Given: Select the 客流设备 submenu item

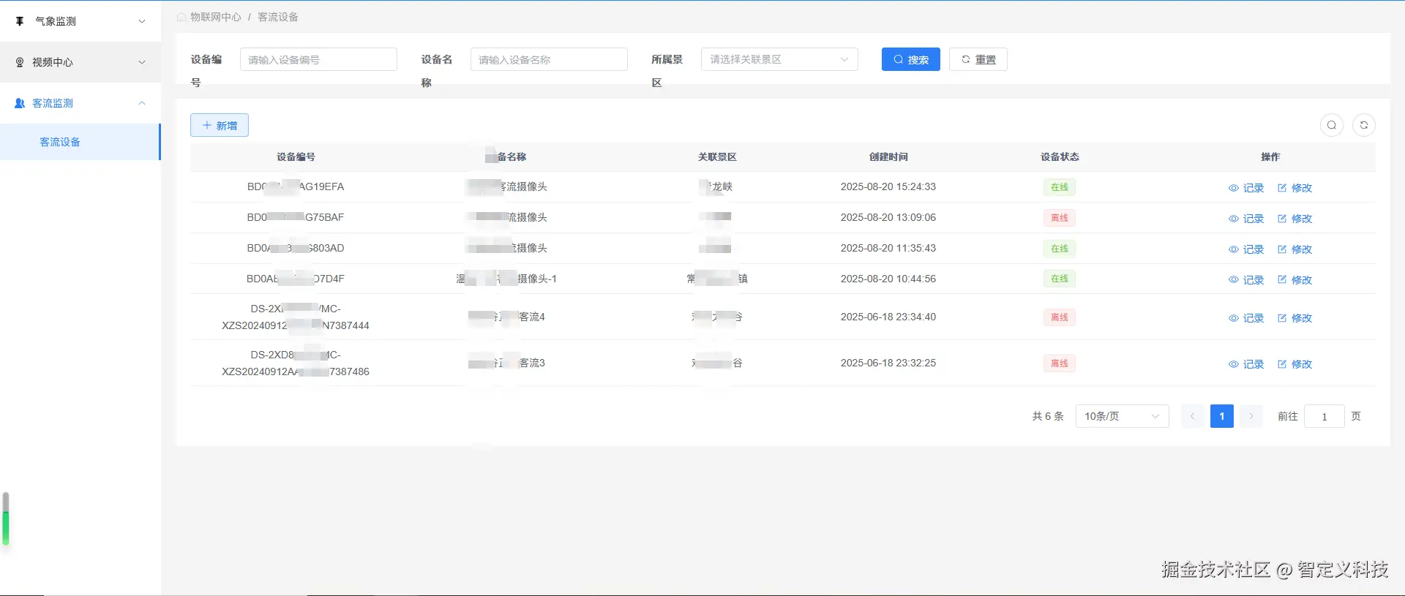Looking at the screenshot, I should point(80,142).
